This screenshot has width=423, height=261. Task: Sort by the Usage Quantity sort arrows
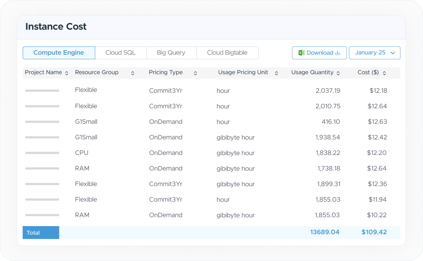click(x=338, y=73)
